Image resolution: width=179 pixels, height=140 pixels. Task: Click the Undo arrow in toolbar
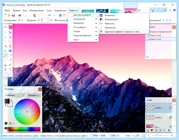pos(50,15)
